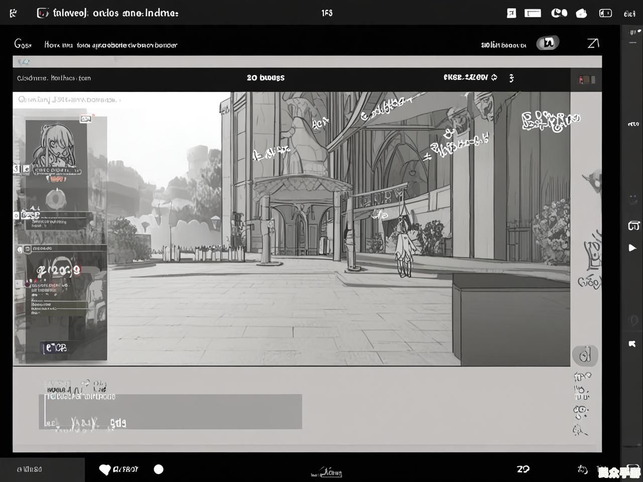Click the red icon at header right edge

pyautogui.click(x=587, y=79)
